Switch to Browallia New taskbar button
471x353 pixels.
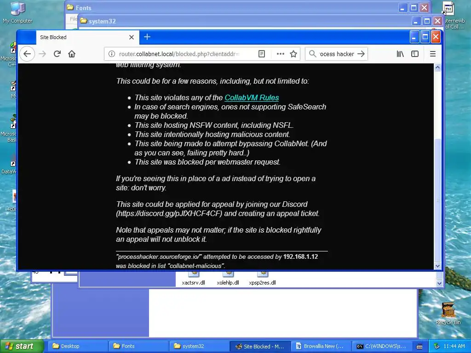320,346
